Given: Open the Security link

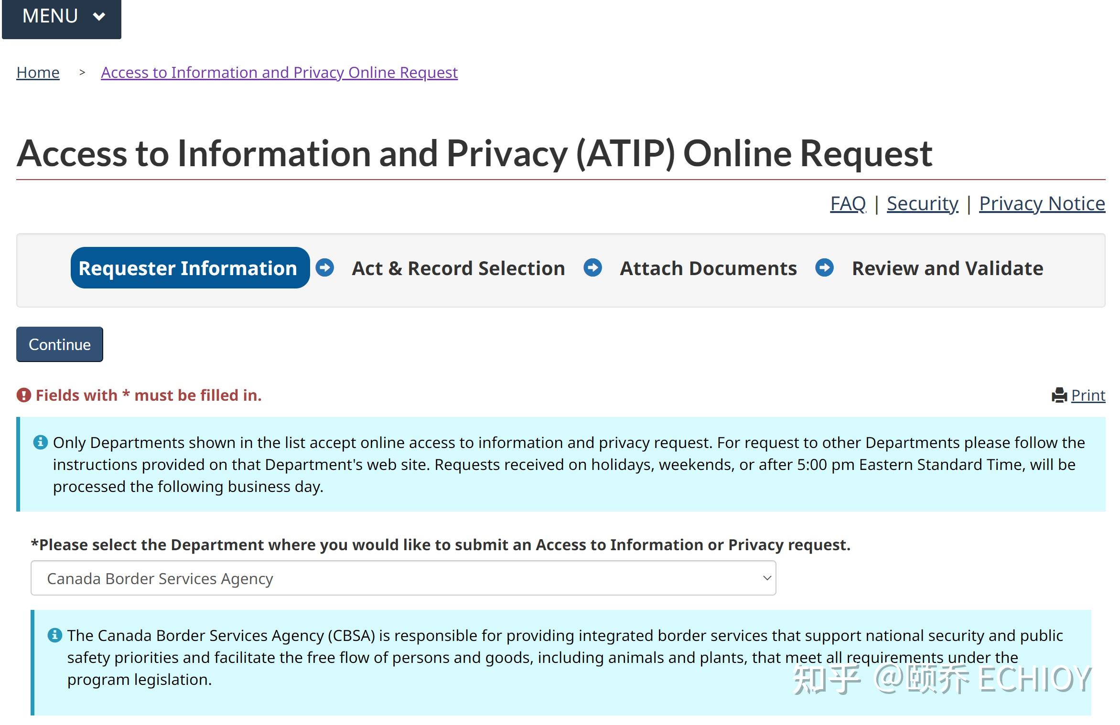Looking at the screenshot, I should tap(922, 204).
